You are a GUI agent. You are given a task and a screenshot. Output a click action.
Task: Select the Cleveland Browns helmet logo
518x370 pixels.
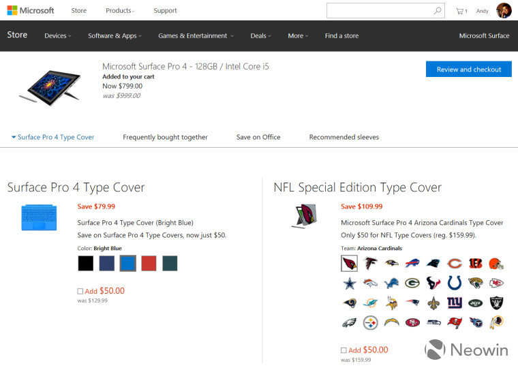(x=496, y=264)
